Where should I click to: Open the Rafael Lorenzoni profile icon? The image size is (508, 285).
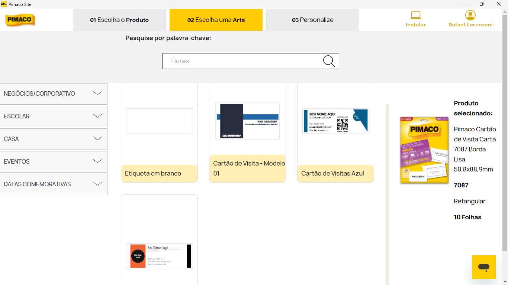[x=470, y=16]
